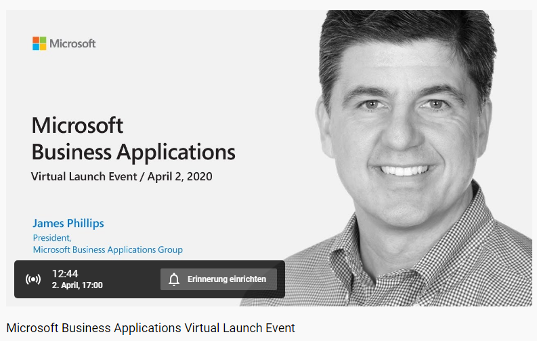Viewport: 537px width, 341px height.
Task: Open the 'Microsoft Business Applications Virtual Launch Event' title
Action: click(151, 328)
